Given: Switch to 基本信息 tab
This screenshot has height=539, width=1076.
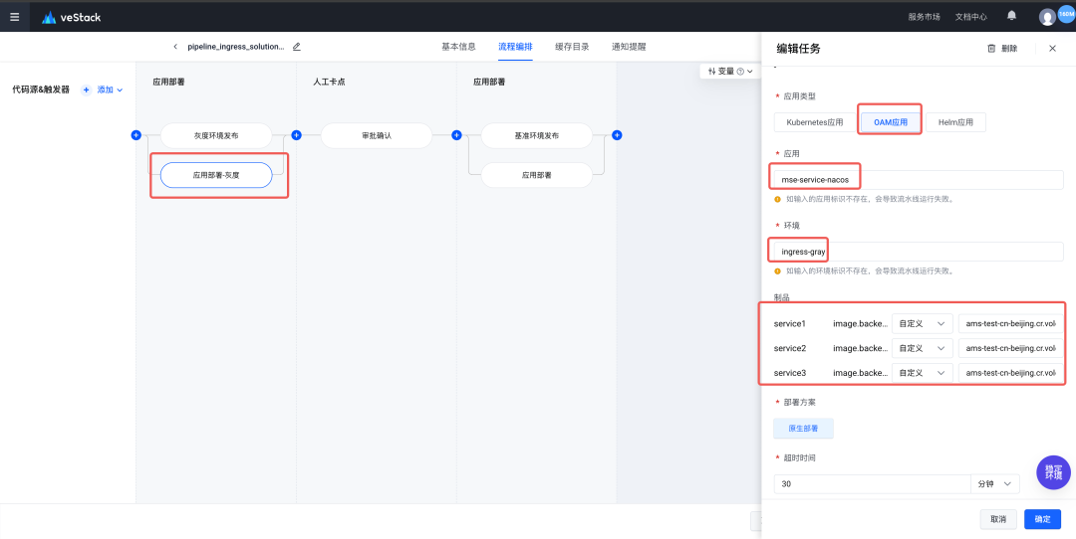Looking at the screenshot, I should 458,47.
